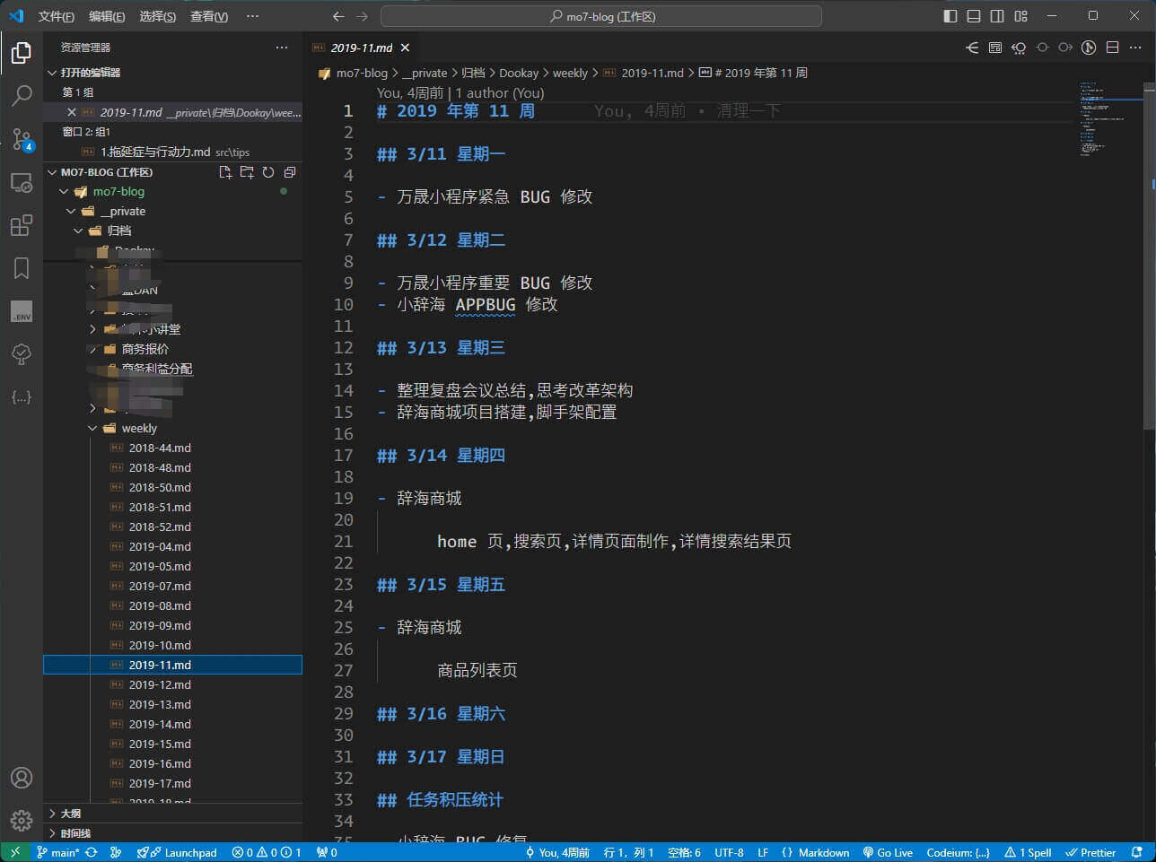Open the 查看(V) menu
Viewport: 1156px width, 862px height.
pyautogui.click(x=208, y=16)
